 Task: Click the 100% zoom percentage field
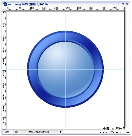pos(8,132)
